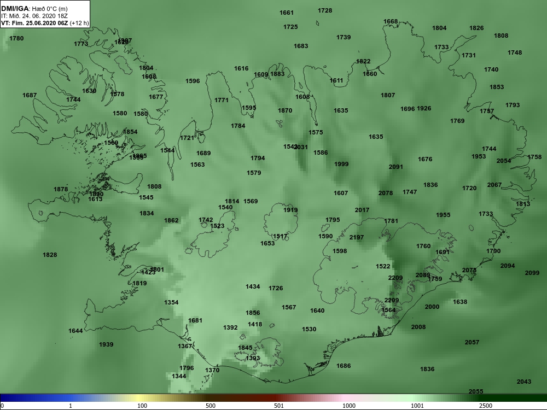Click the 2000 map value
The height and width of the screenshot is (410, 547).
click(432, 307)
